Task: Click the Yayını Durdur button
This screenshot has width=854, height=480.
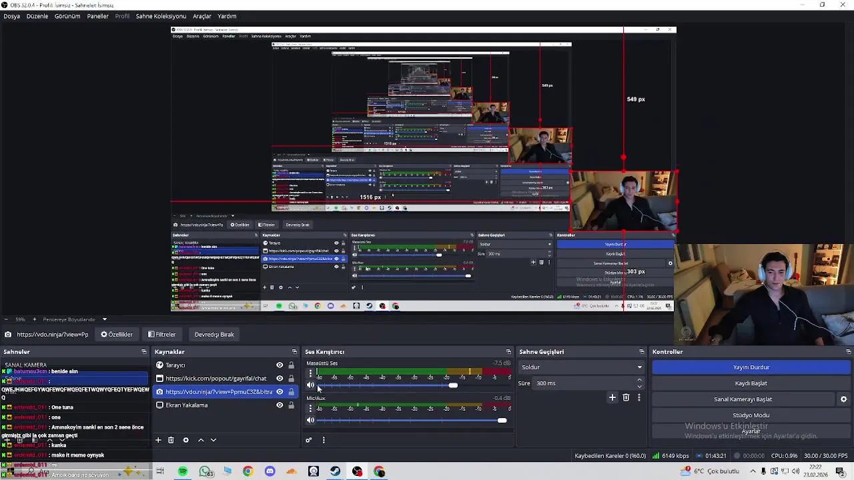Action: 751,367
